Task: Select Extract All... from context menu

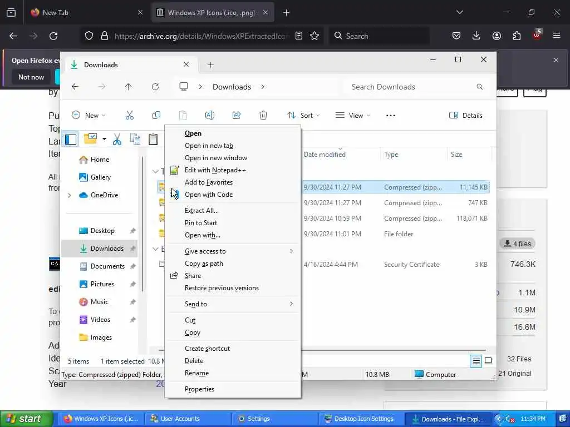Action: click(233, 211)
